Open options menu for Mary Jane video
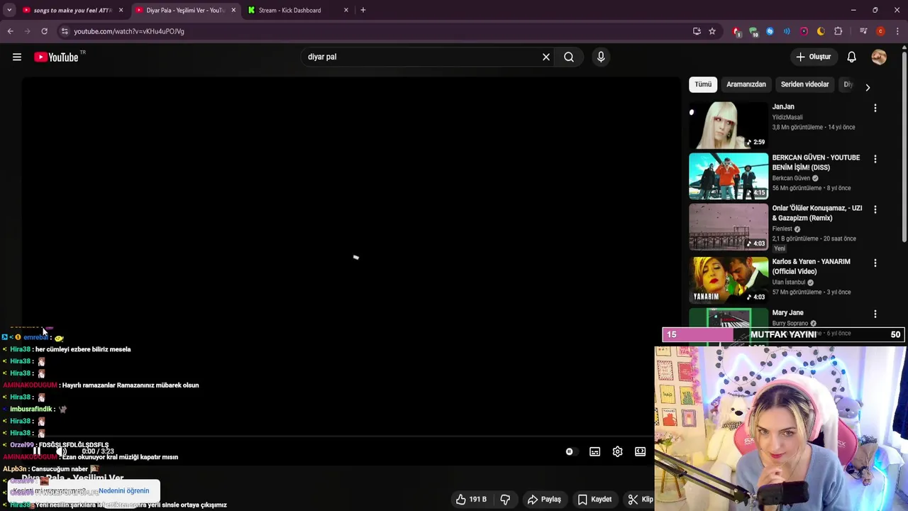The image size is (908, 511). click(x=875, y=314)
